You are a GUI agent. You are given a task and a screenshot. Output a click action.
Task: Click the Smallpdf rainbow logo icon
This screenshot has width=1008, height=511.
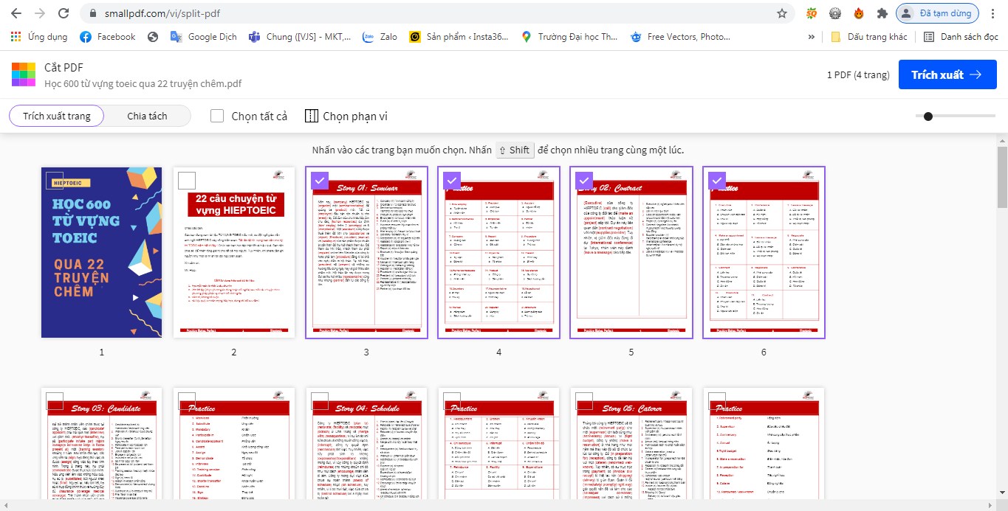pos(23,74)
